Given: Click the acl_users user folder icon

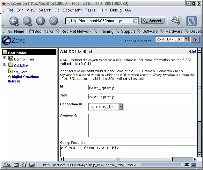Looking at the screenshot, I should coord(11,71).
